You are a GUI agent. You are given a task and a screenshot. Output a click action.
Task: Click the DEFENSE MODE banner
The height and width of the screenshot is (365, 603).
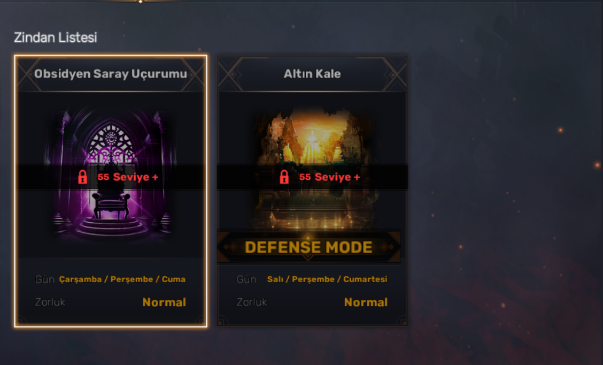308,247
